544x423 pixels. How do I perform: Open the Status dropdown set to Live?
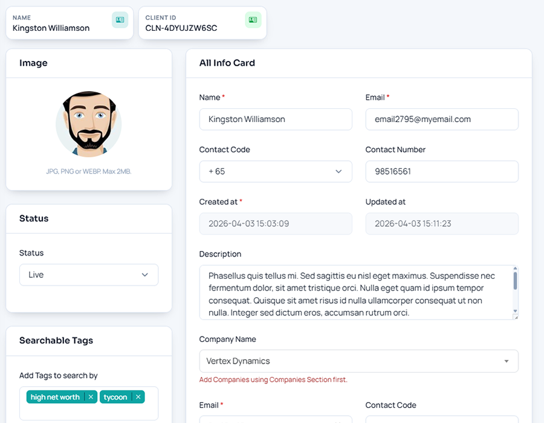click(x=89, y=275)
